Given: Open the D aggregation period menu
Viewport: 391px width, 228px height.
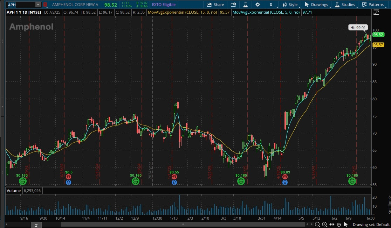Looking at the screenshot, I should tap(271, 5).
